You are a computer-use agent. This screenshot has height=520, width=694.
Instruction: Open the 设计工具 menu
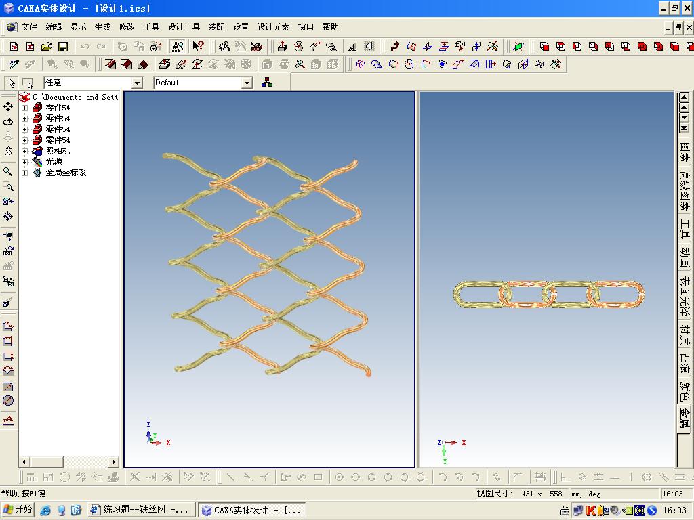[x=184, y=27]
